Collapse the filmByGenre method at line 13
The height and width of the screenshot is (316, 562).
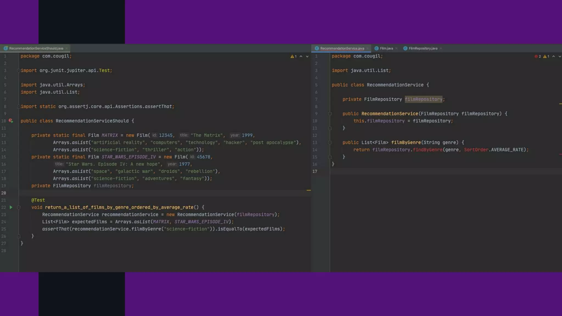pyautogui.click(x=330, y=142)
